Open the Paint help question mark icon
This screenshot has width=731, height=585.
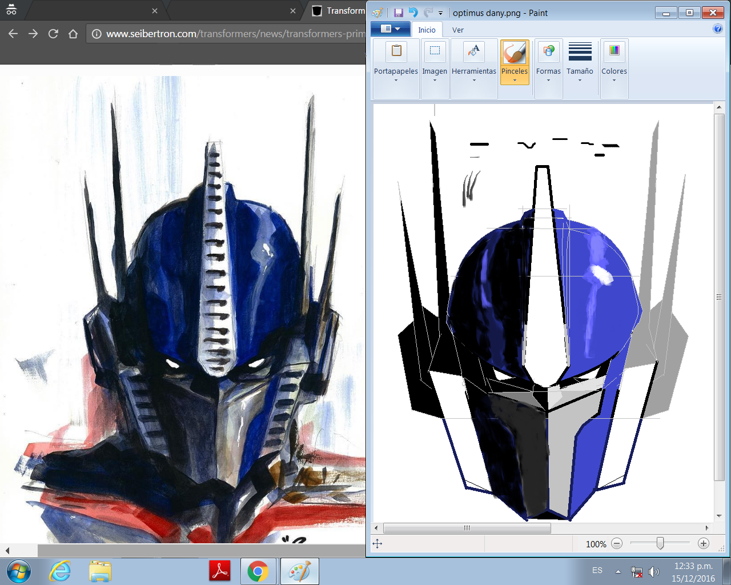click(717, 29)
